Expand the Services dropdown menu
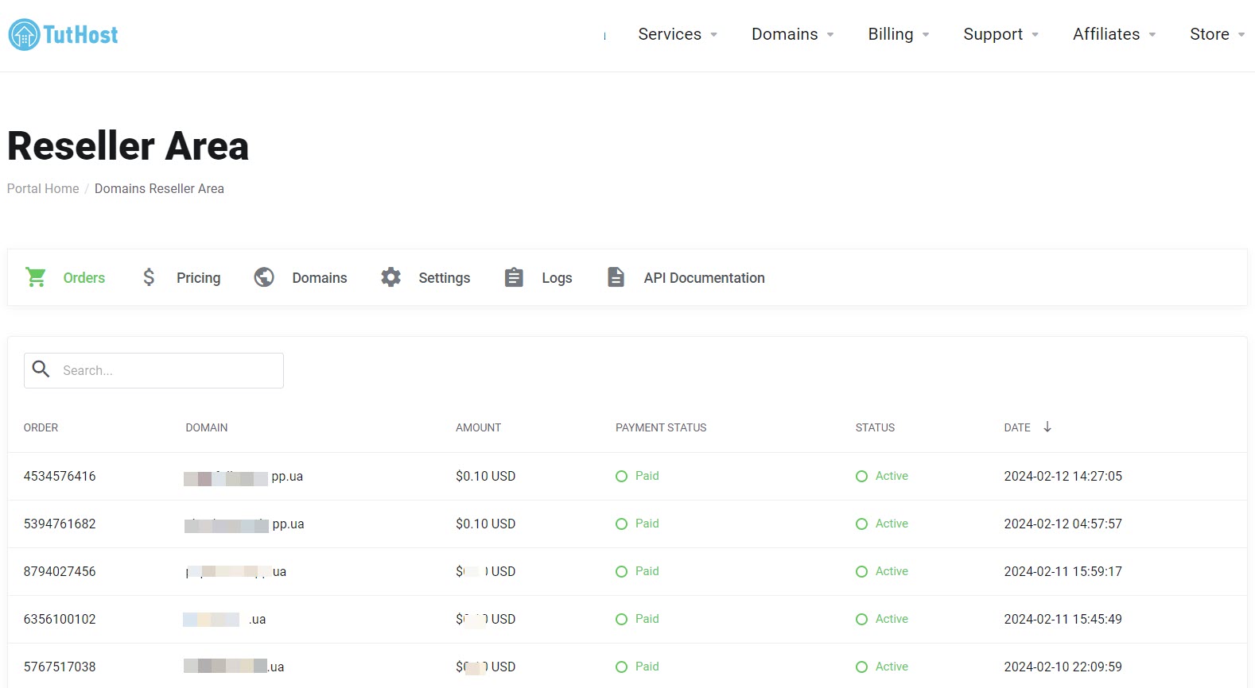The image size is (1255, 688). click(678, 34)
